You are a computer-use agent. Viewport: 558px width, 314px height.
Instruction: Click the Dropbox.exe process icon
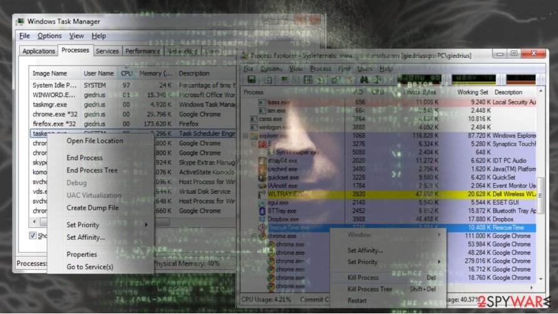pyautogui.click(x=263, y=219)
